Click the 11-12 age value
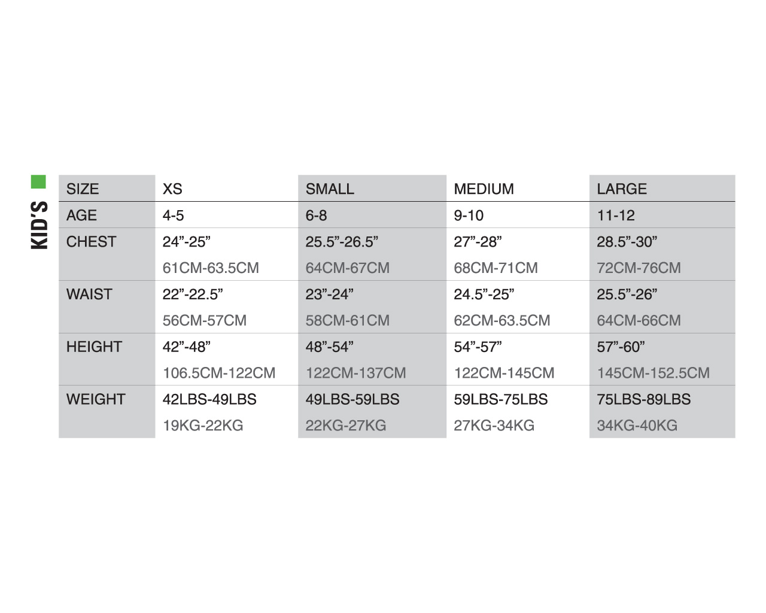This screenshot has height=613, width=766. point(616,215)
